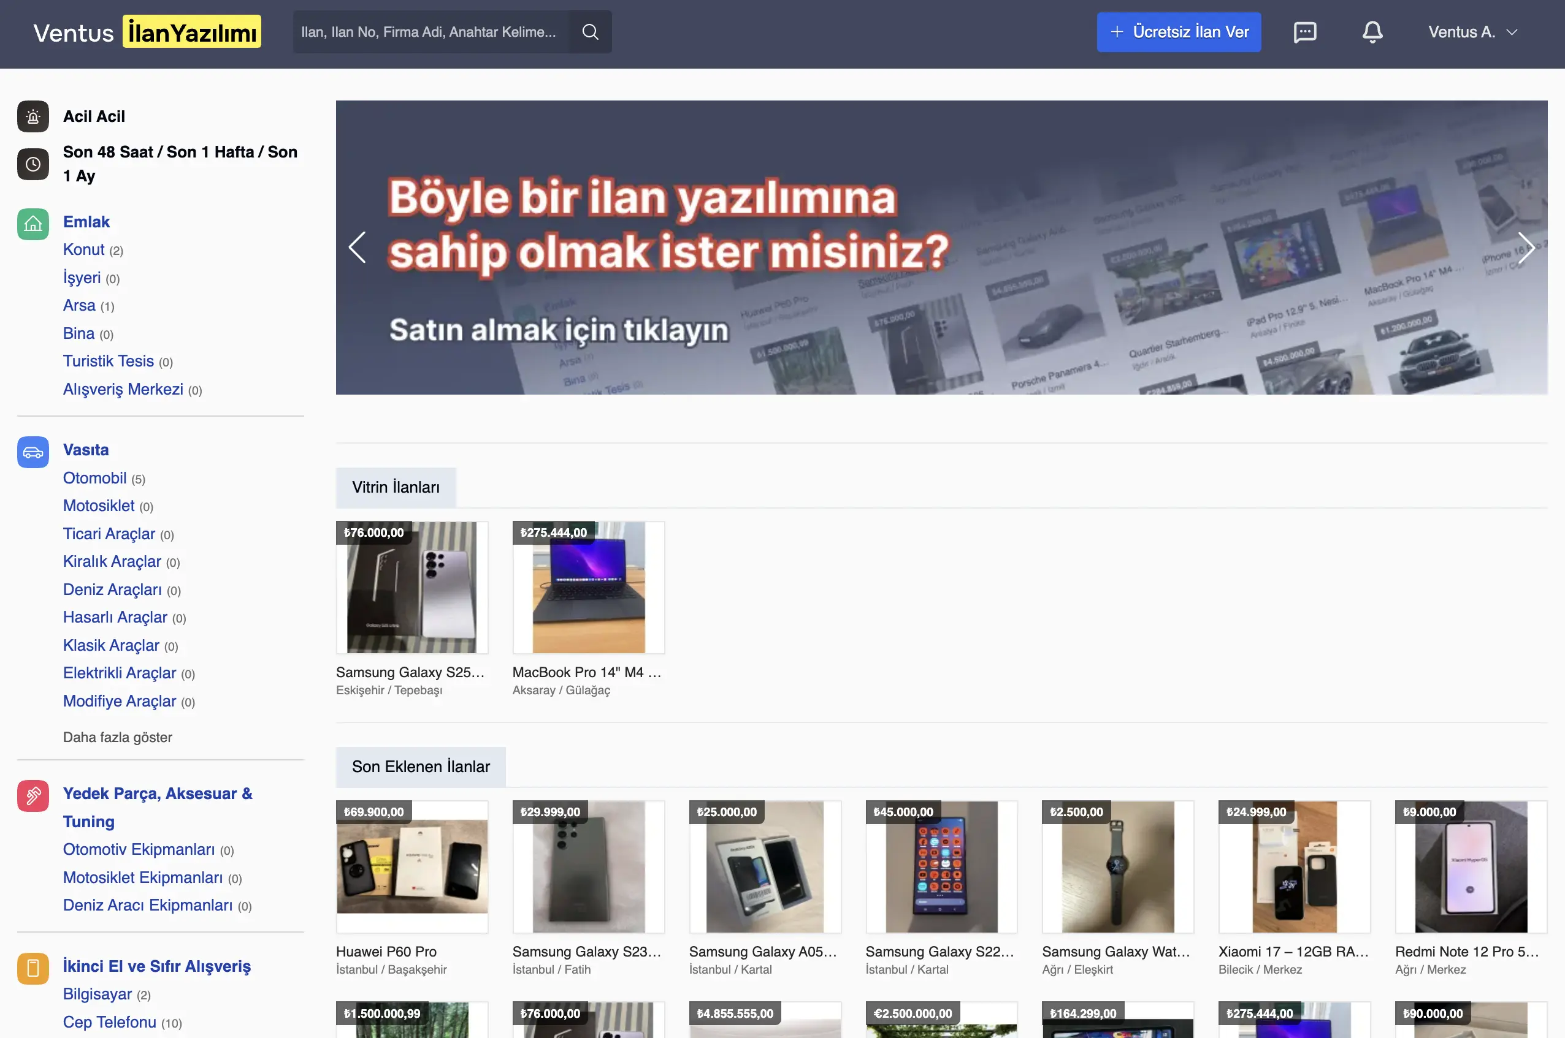
Task: Click the search magnifier icon
Action: click(x=590, y=32)
